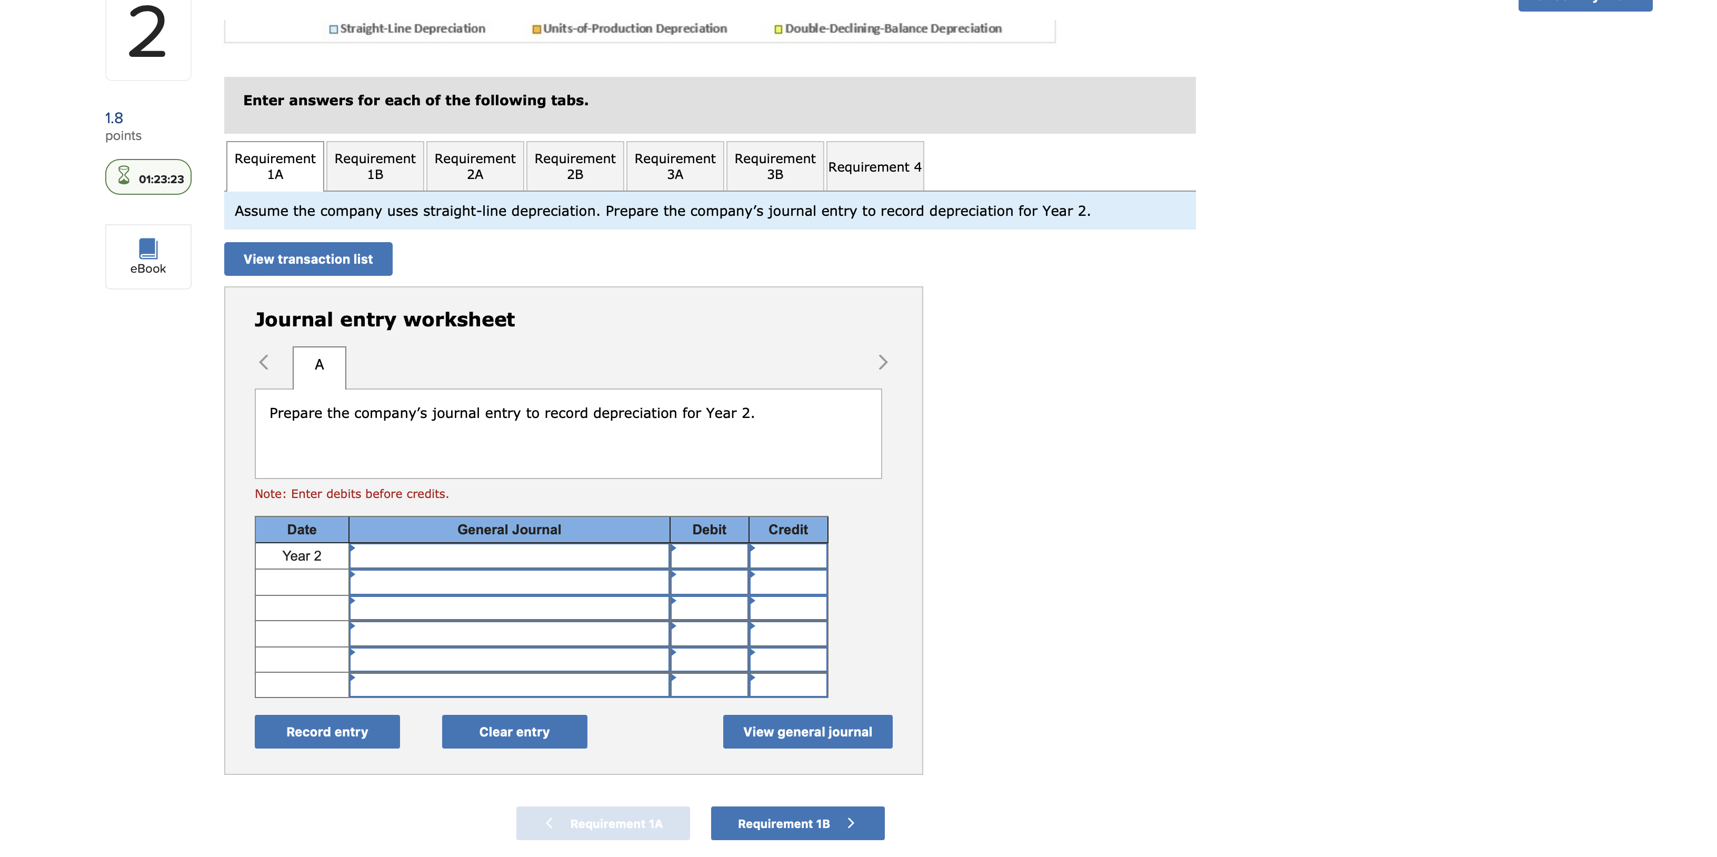Open View general journal
1717x857 pixels.
(807, 732)
